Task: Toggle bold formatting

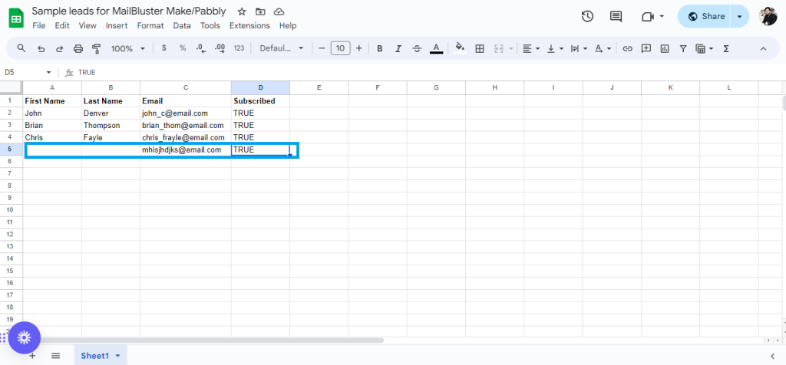Action: pyautogui.click(x=379, y=48)
